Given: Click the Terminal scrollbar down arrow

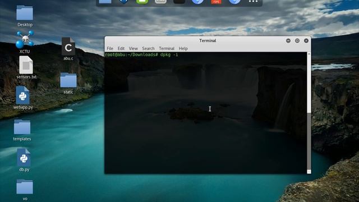Looking at the screenshot, I should [x=309, y=172].
